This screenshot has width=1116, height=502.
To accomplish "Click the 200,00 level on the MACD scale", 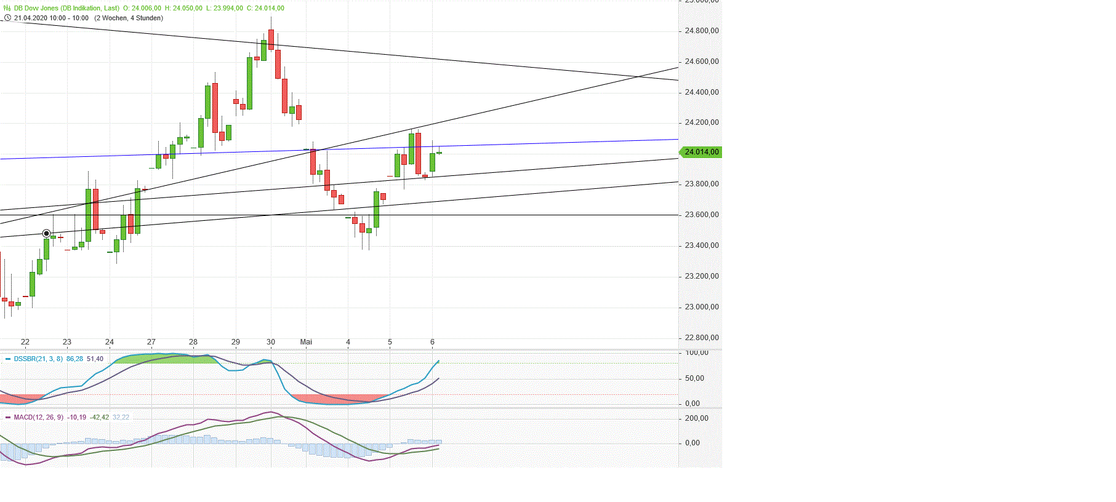I will pos(697,418).
